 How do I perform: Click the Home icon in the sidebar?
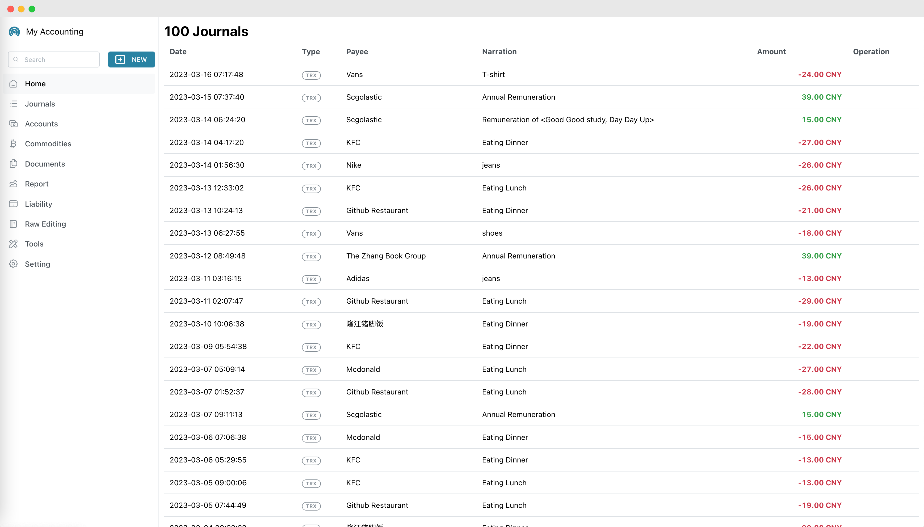13,84
